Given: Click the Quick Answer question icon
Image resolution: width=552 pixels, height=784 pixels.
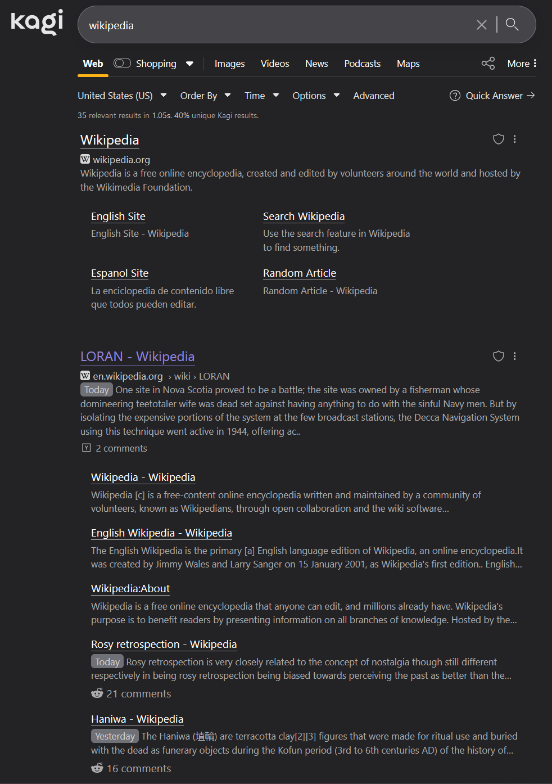Looking at the screenshot, I should (455, 96).
